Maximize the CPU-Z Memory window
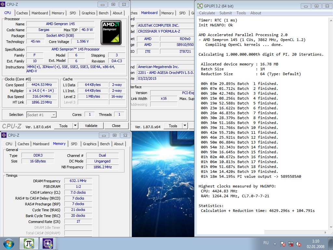The image size is (333, 250). 114,135
